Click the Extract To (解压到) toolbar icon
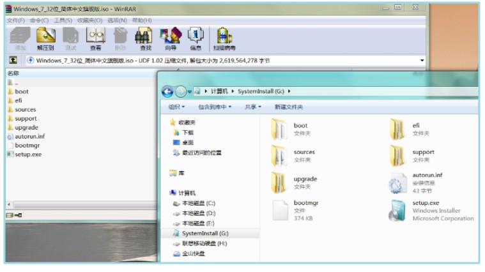 tap(45, 38)
